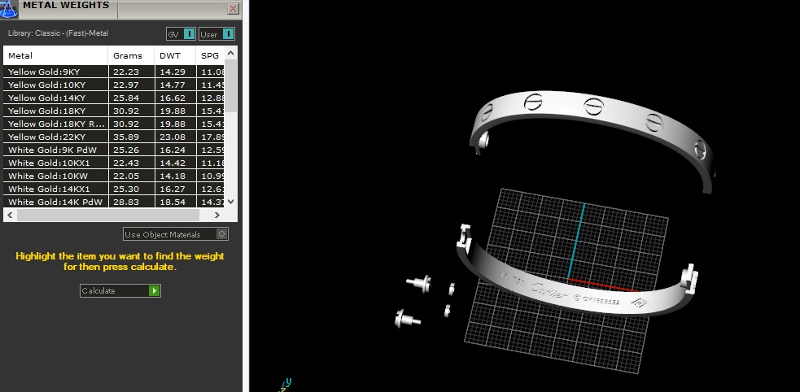Select the upper loose screw part
800x392 pixels.
click(419, 283)
